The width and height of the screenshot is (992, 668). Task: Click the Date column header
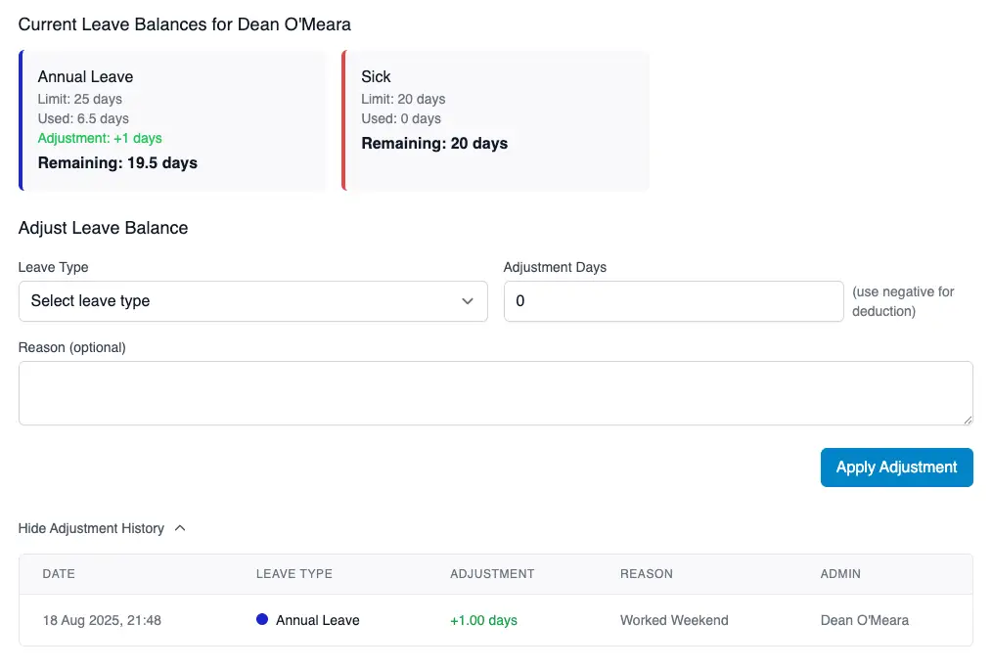59,574
